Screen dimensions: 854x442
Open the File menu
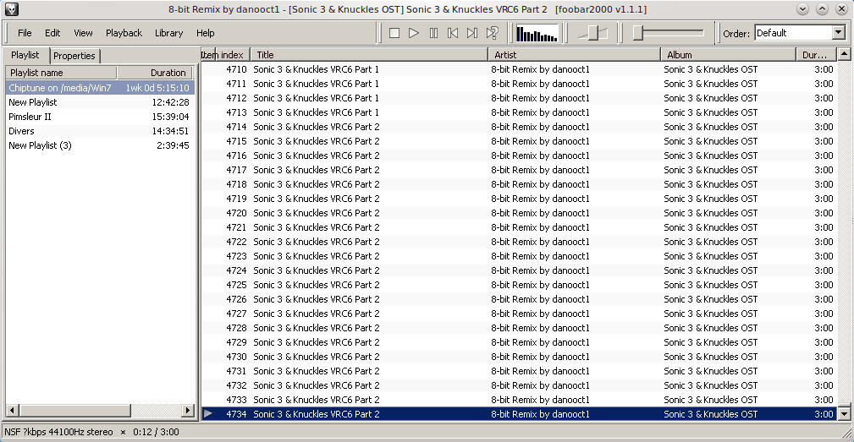click(25, 33)
